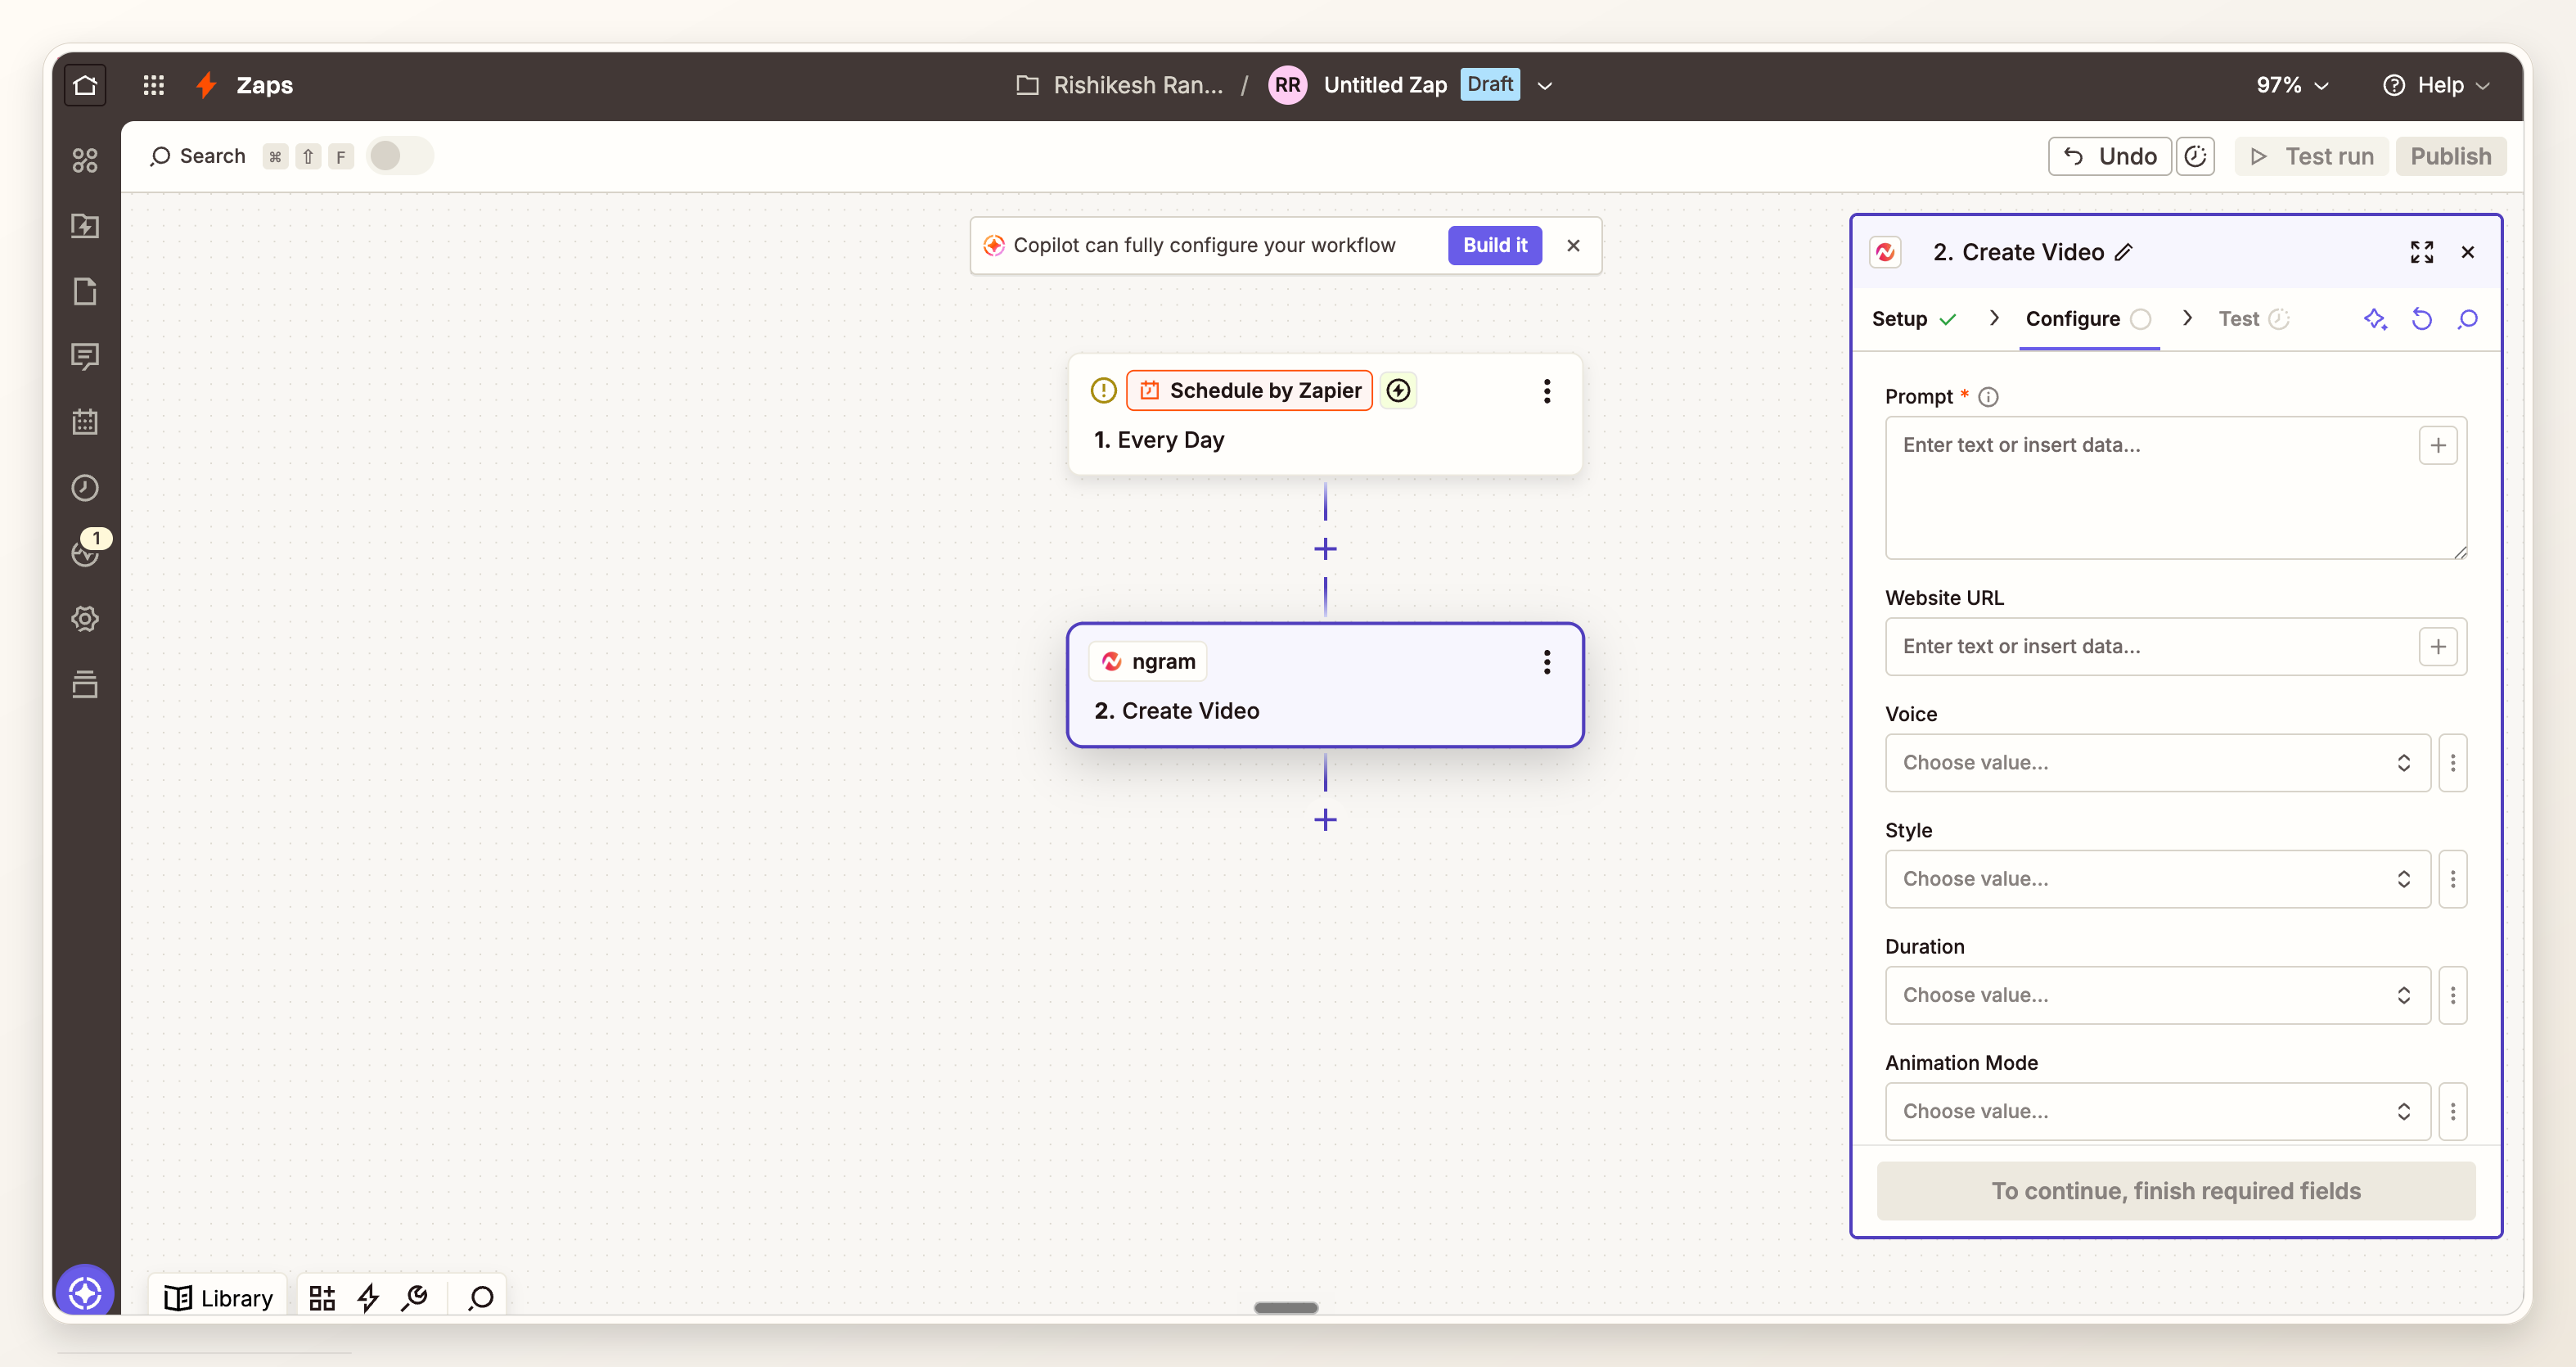Open the Library button
The height and width of the screenshot is (1367, 2576).
pyautogui.click(x=218, y=1298)
